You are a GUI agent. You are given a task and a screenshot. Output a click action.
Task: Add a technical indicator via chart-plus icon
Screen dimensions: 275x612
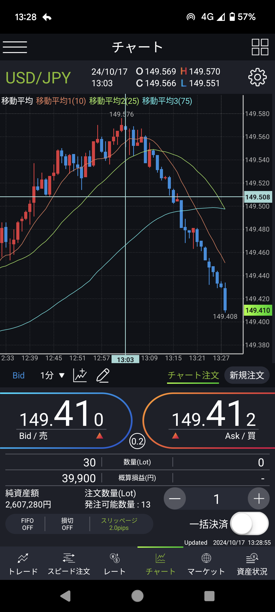[80, 375]
